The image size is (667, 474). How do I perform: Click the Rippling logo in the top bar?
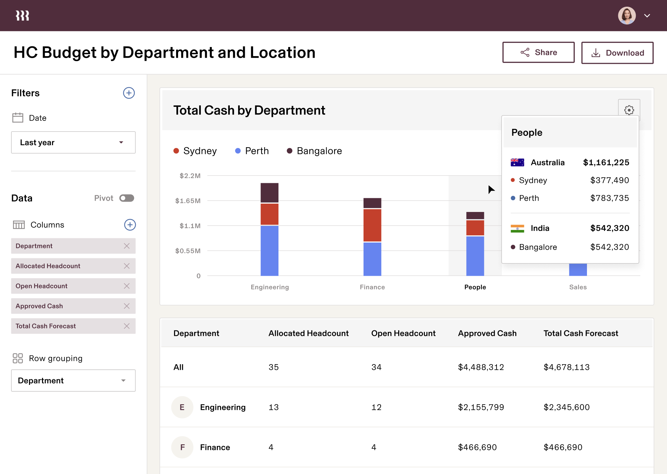[x=22, y=15]
